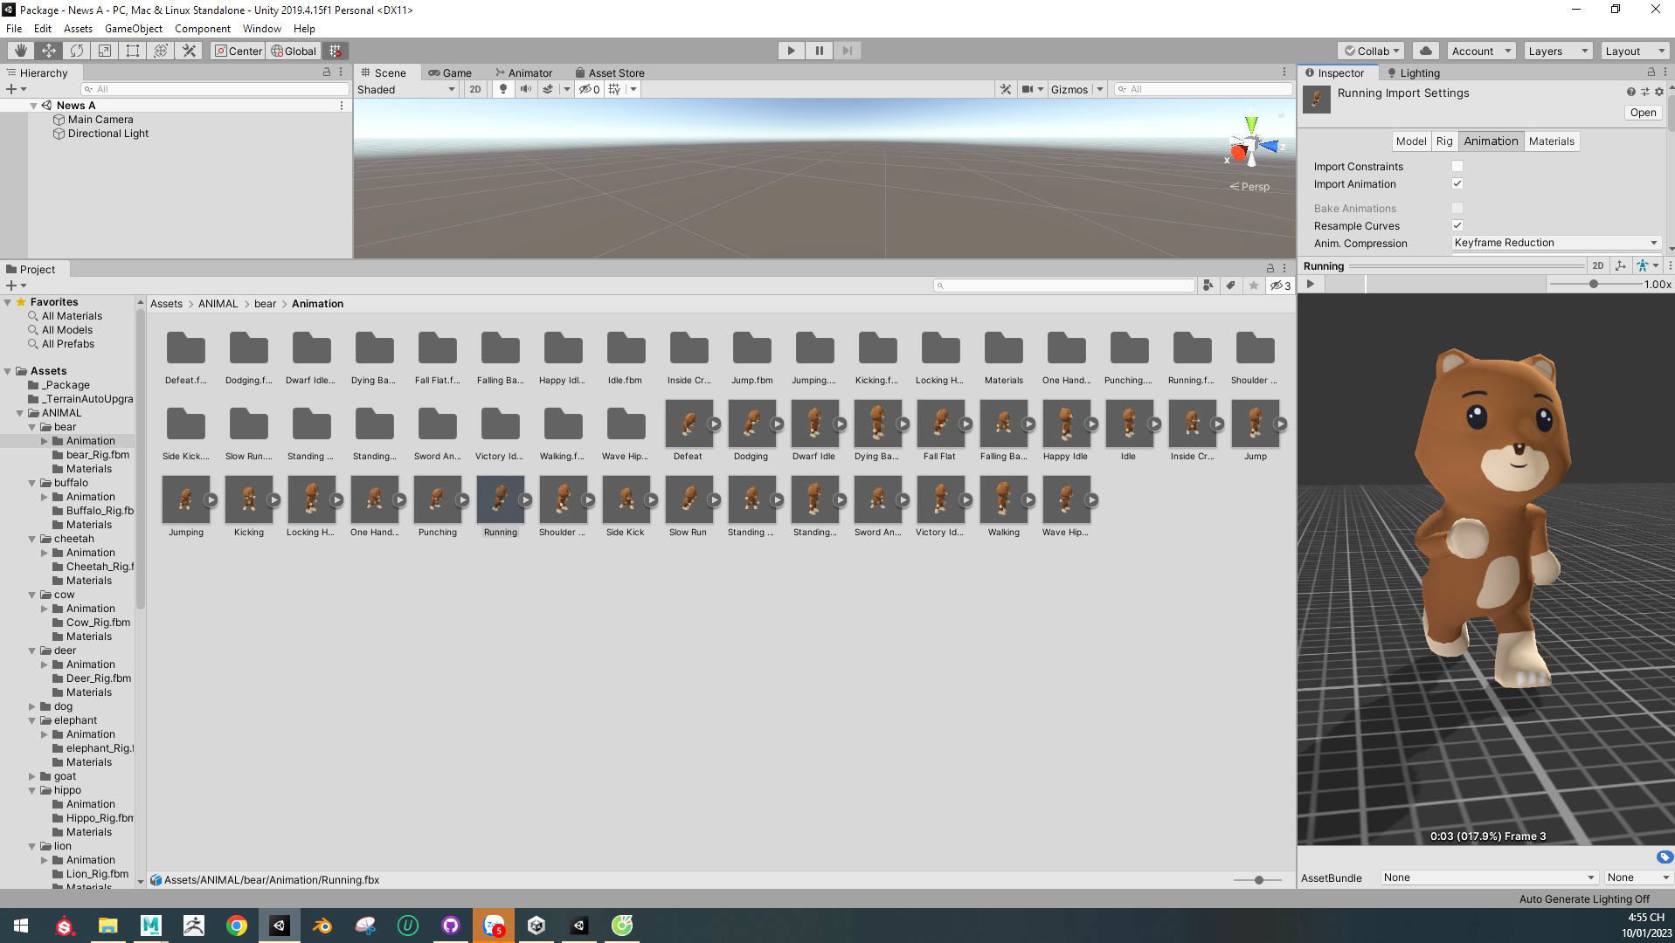This screenshot has width=1675, height=943.
Task: Toggle Global handle rotation
Action: tap(294, 51)
